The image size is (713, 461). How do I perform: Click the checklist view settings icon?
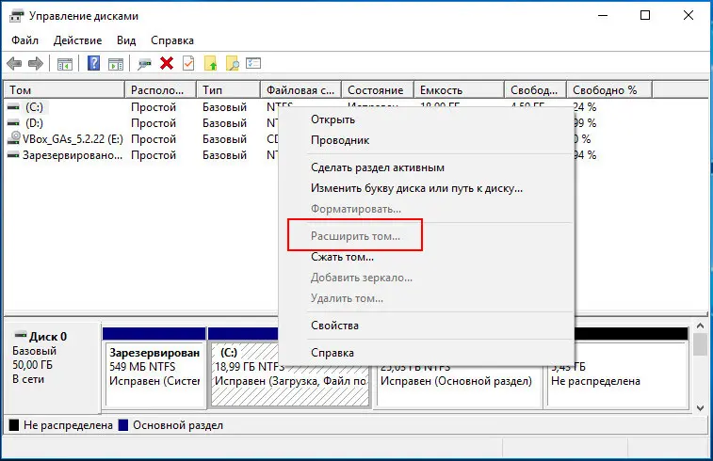coord(253,63)
